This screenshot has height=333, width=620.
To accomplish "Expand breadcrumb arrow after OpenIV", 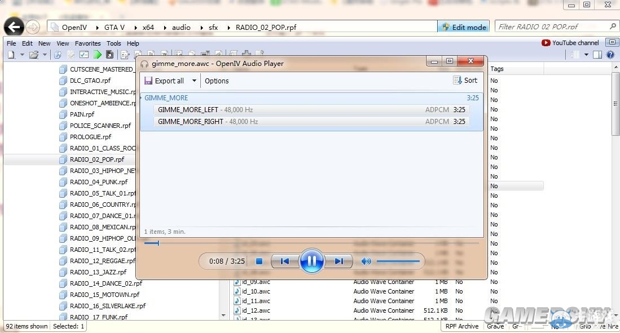I will coord(96,27).
